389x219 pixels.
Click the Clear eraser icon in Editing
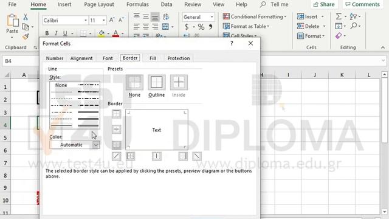coord(339,36)
